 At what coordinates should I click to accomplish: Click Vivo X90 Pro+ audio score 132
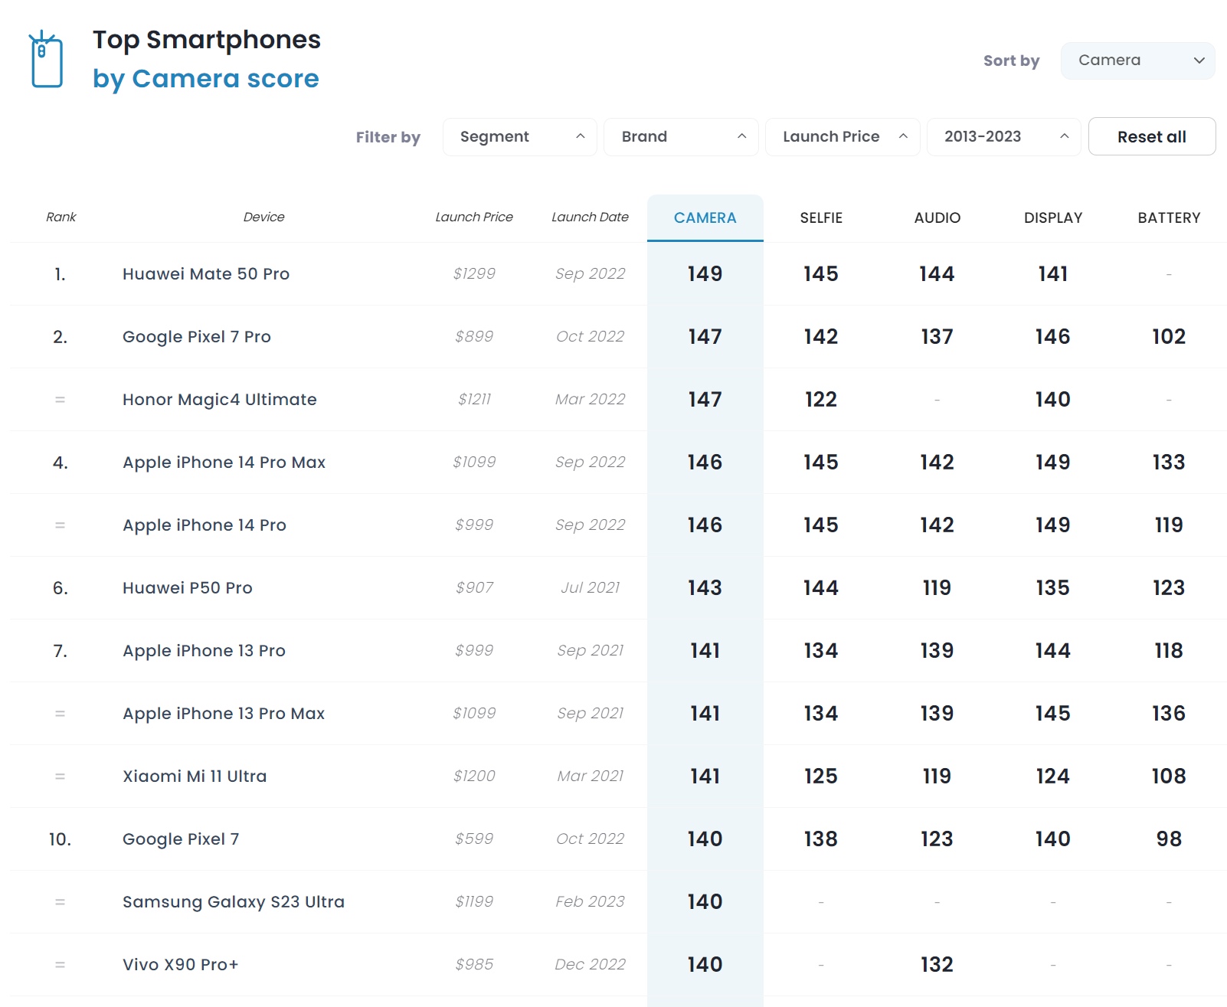click(937, 965)
